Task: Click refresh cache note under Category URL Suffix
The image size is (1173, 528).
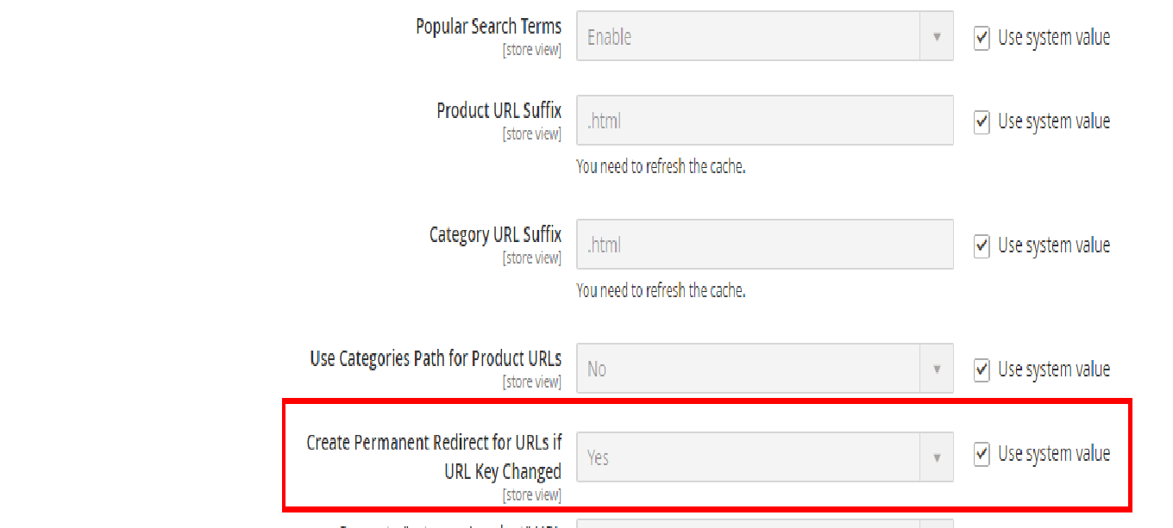Action: [661, 291]
